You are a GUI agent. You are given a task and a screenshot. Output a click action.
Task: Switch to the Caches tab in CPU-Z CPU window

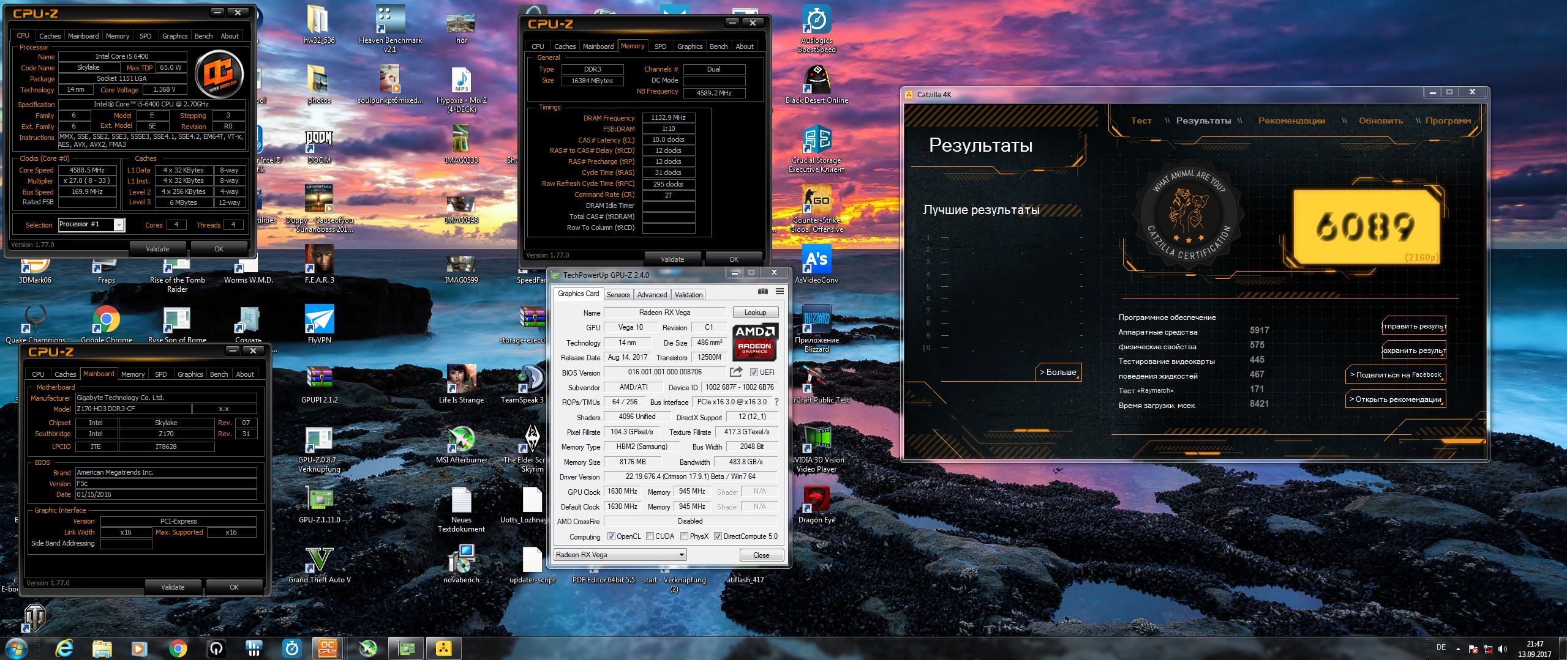tap(50, 36)
